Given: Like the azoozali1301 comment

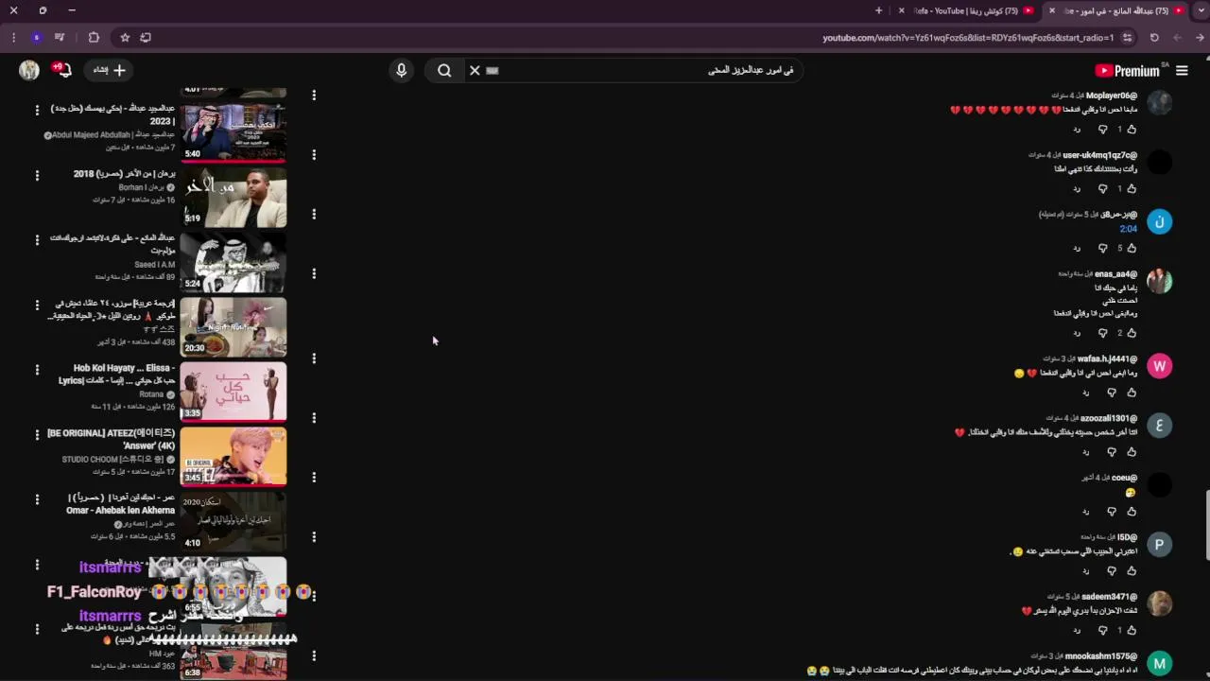Looking at the screenshot, I should (x=1132, y=452).
